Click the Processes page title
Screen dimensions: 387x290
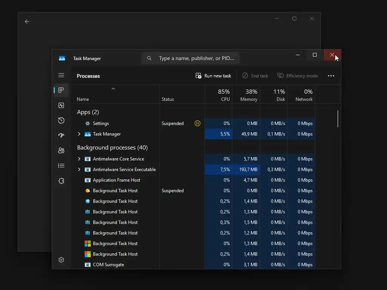88,76
